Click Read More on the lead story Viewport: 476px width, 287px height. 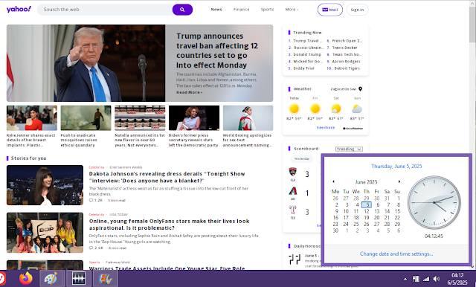pos(189,92)
